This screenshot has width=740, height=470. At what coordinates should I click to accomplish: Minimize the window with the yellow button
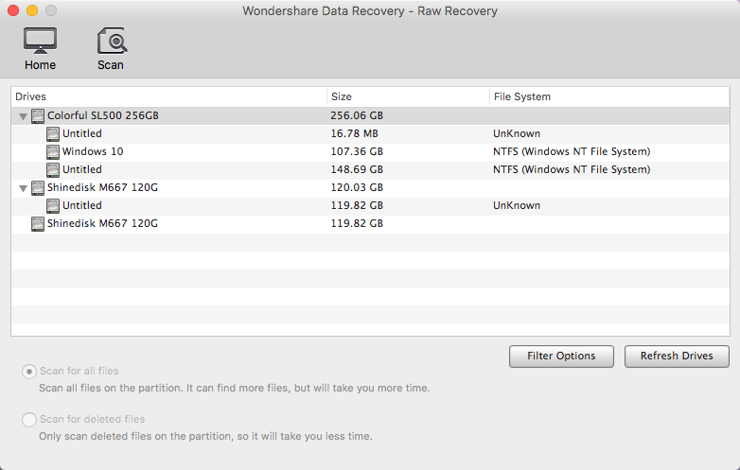pos(32,10)
